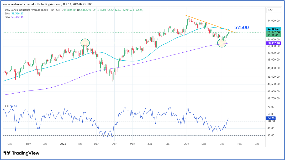The height and width of the screenshot is (160, 285).
Task: Click the purple 50,452.18 price-axis tag
Action: [273, 43]
